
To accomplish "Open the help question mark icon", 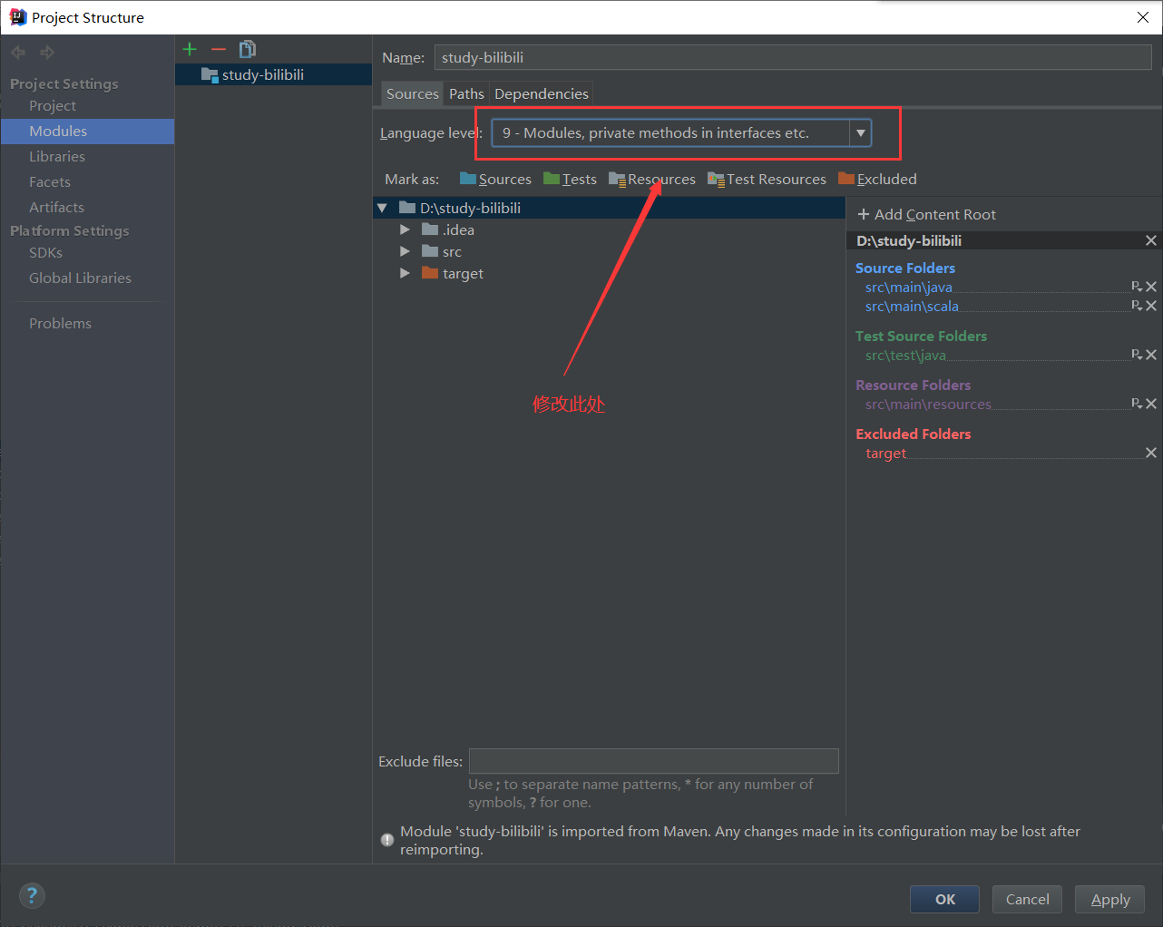I will [32, 896].
